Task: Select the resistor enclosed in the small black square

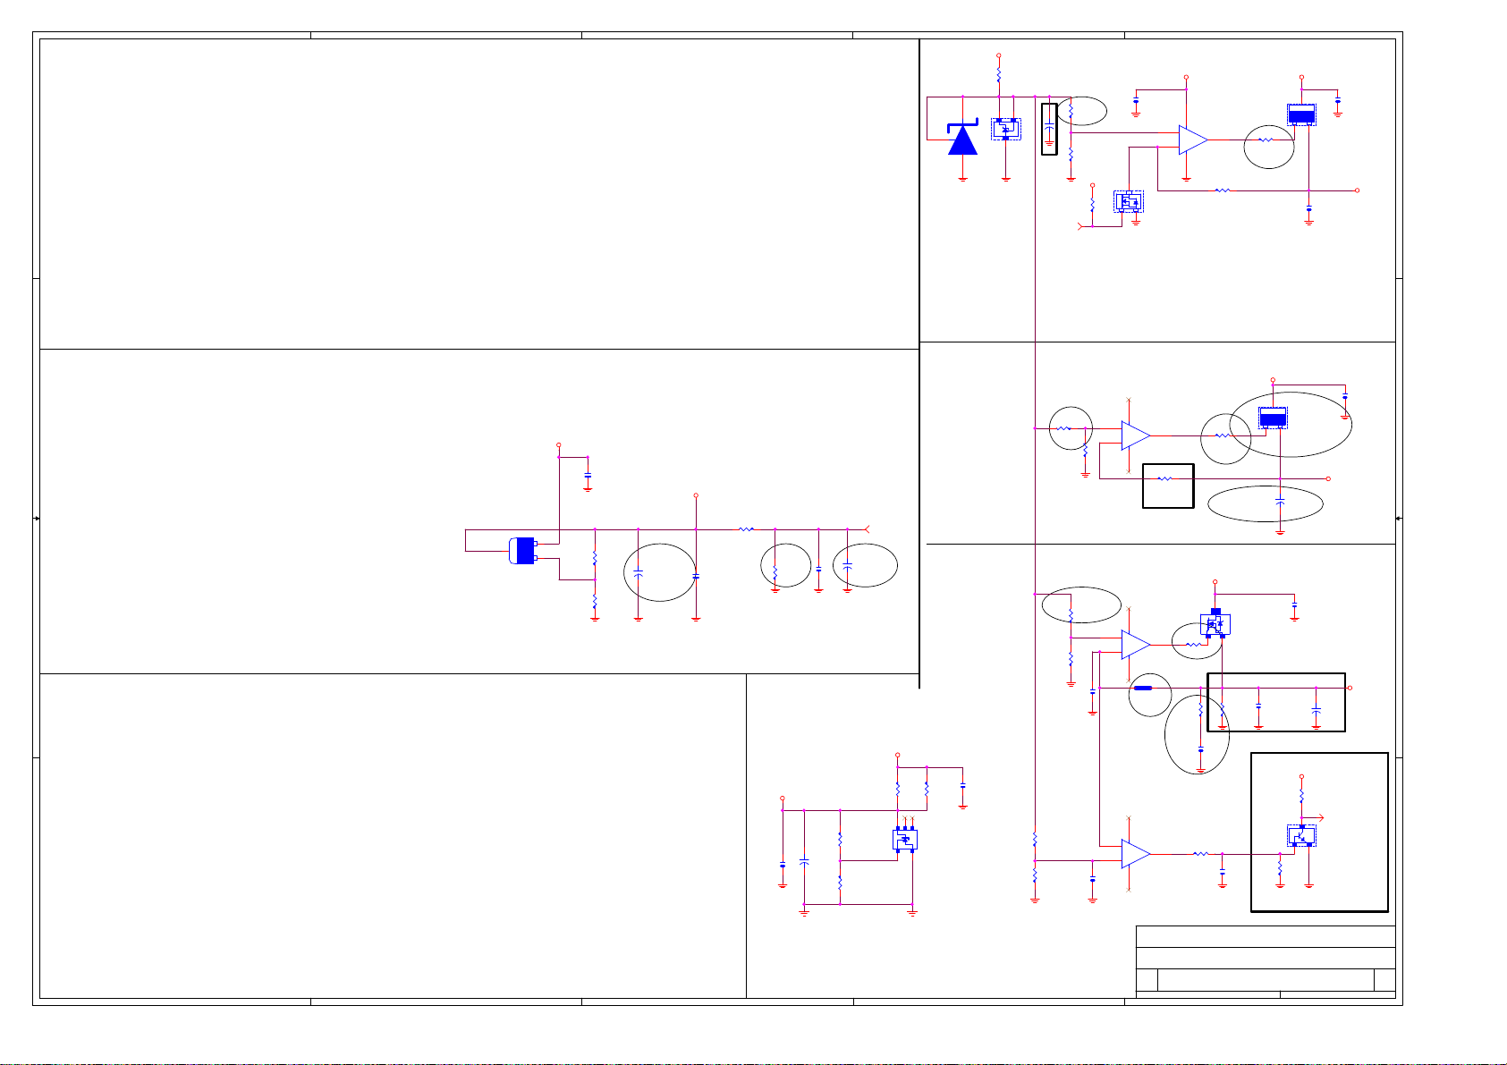Action: (1164, 478)
